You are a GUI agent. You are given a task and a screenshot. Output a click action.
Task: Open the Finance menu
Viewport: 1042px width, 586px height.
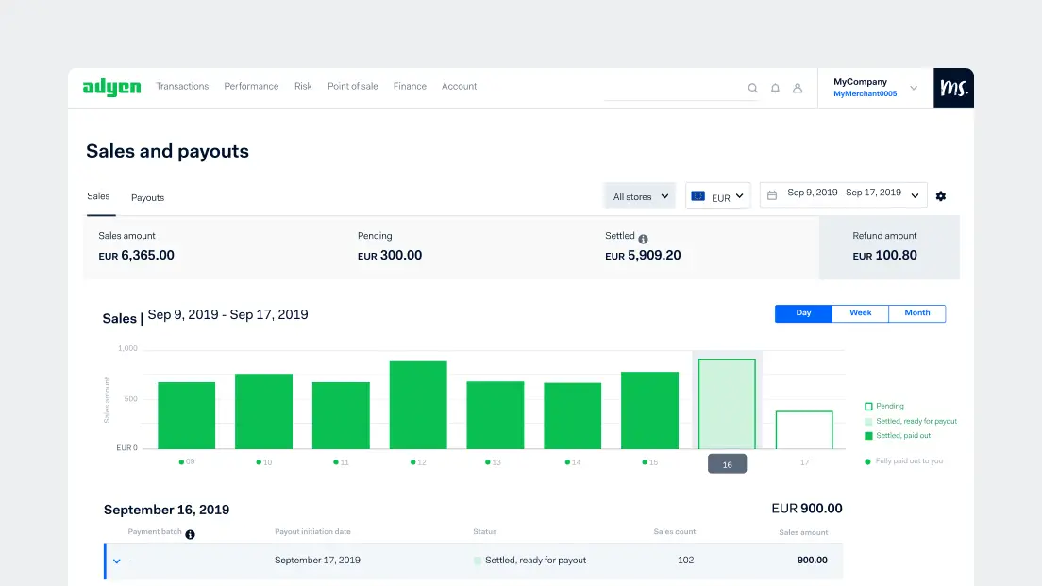(410, 87)
